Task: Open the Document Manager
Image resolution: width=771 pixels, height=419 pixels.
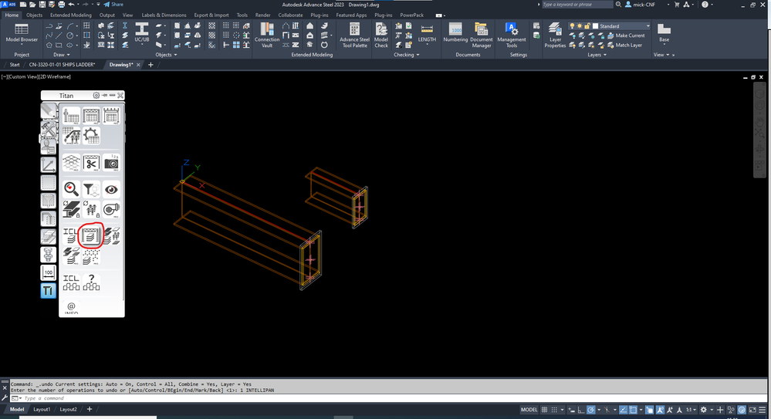Action: pos(481,35)
